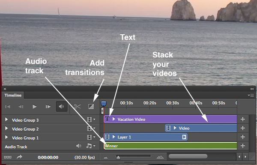257x165 pixels.
Task: Click the render video arrow icon
Action: tap(19, 157)
